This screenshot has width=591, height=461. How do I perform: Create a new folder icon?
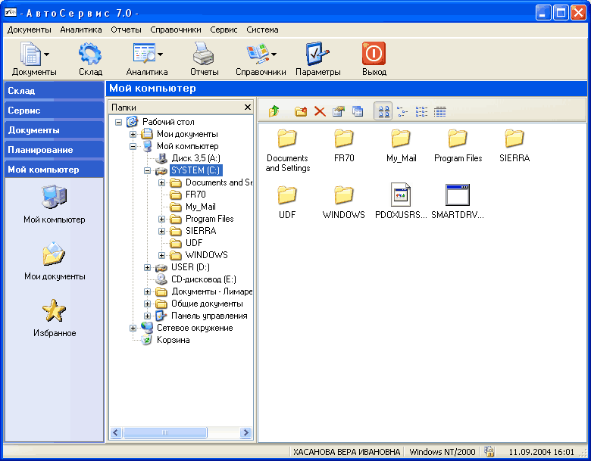click(x=301, y=112)
